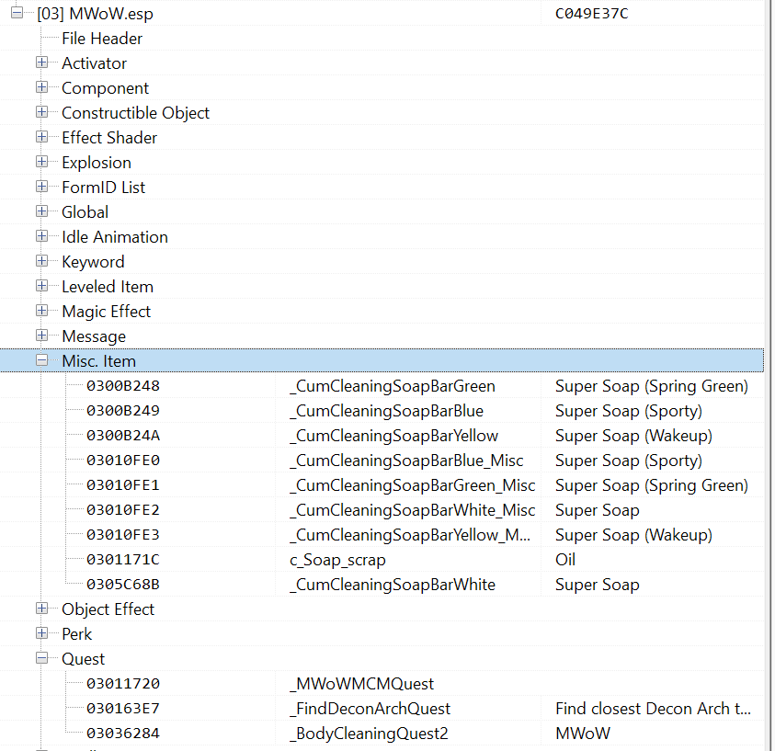The width and height of the screenshot is (775, 751).
Task: Expand the Activator group
Action: [42, 63]
